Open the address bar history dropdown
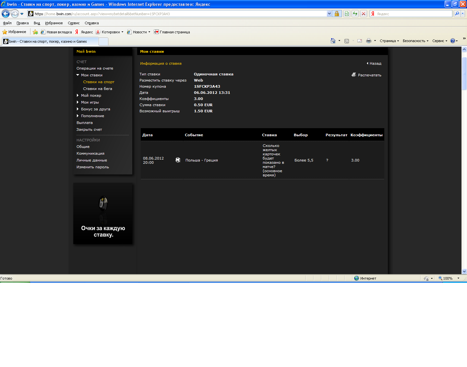467x367 pixels. 329,14
